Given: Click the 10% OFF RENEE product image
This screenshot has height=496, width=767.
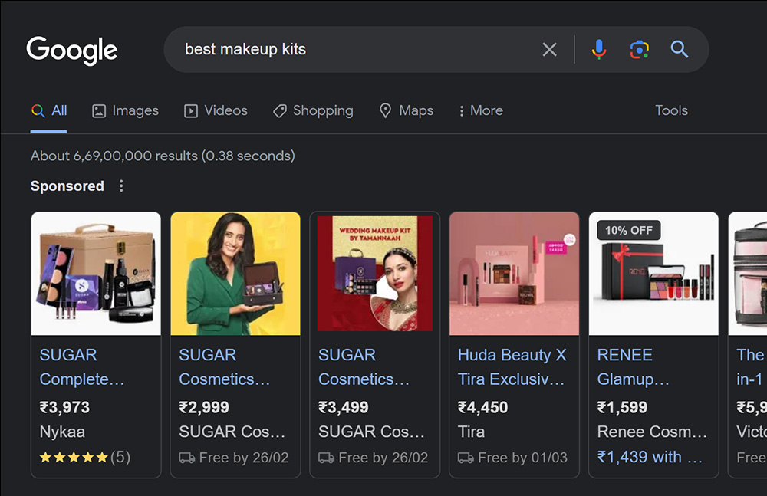Looking at the screenshot, I should pyautogui.click(x=653, y=272).
